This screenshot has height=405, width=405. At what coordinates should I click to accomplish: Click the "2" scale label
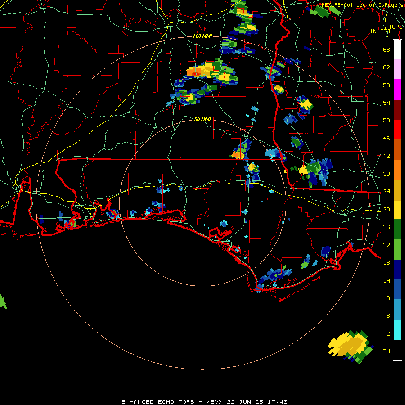(388, 334)
